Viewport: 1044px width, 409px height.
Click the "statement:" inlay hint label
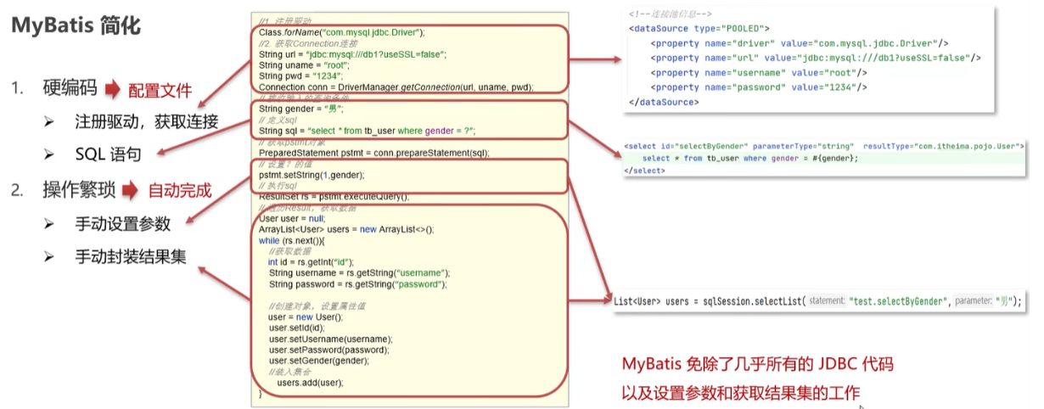click(826, 301)
